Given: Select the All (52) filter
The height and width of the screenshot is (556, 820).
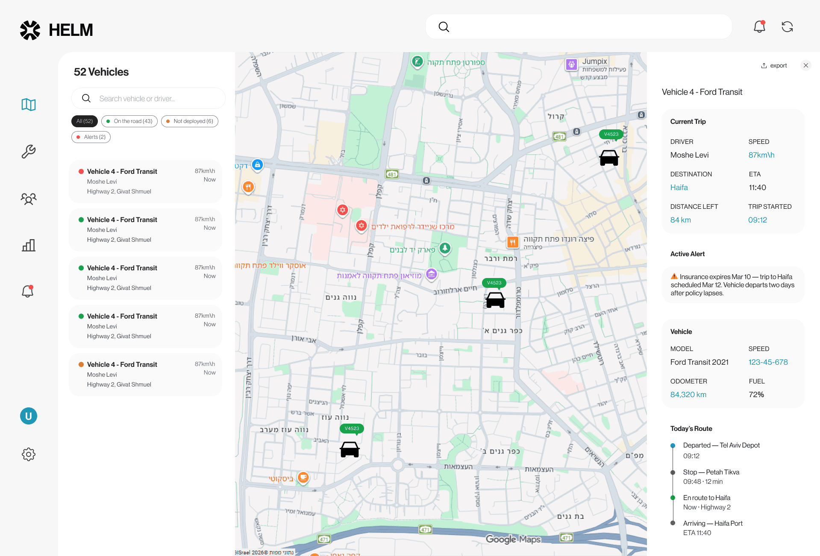Looking at the screenshot, I should coord(85,121).
